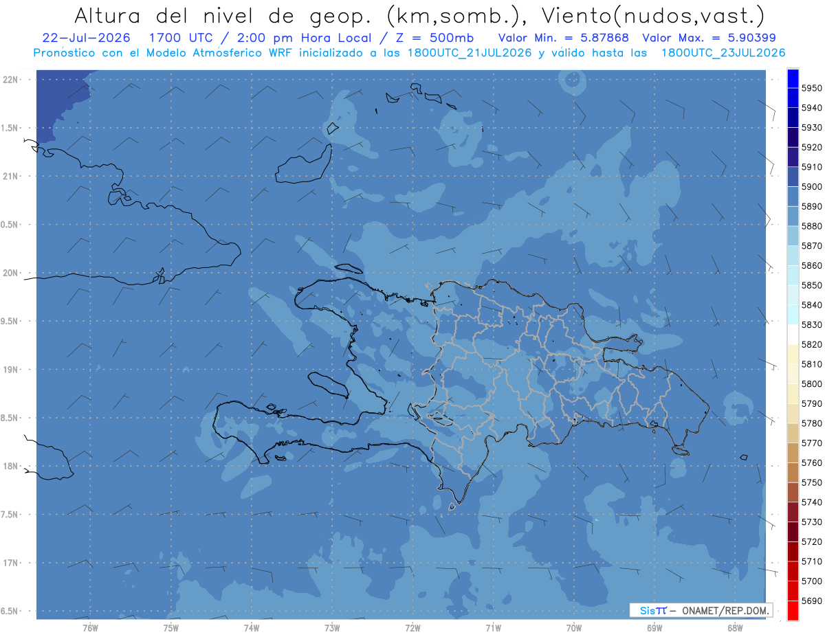This screenshot has width=825, height=637.
Task: Click the '73W' longitude label
Action: (332, 627)
